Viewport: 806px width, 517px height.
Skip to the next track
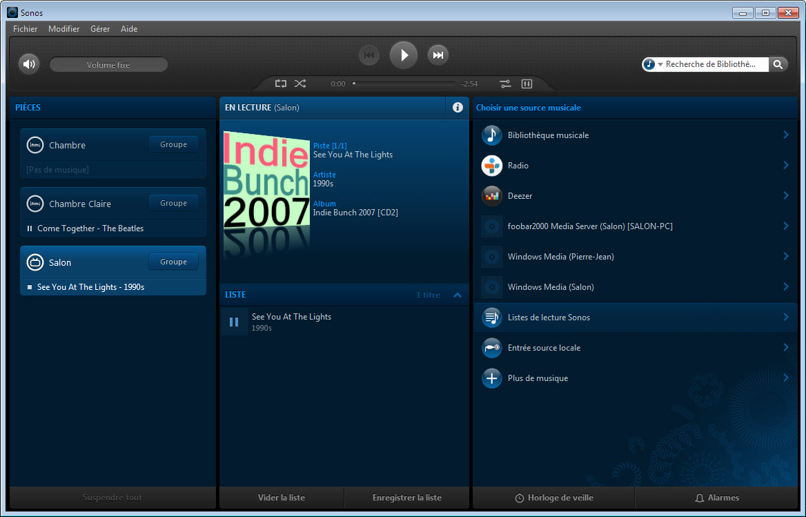click(x=438, y=55)
